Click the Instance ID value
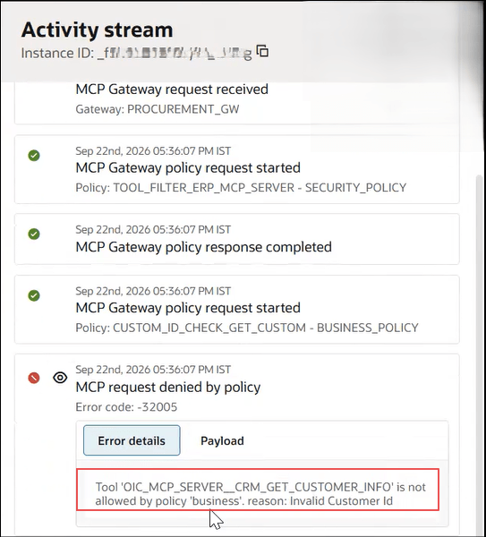Viewport: 486px width, 537px height. 175,53
